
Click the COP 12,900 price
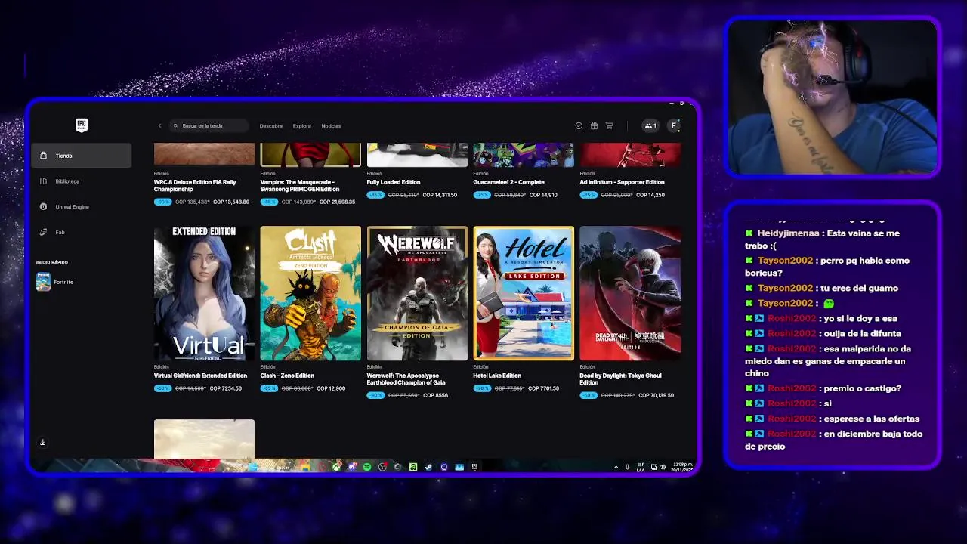tap(331, 388)
